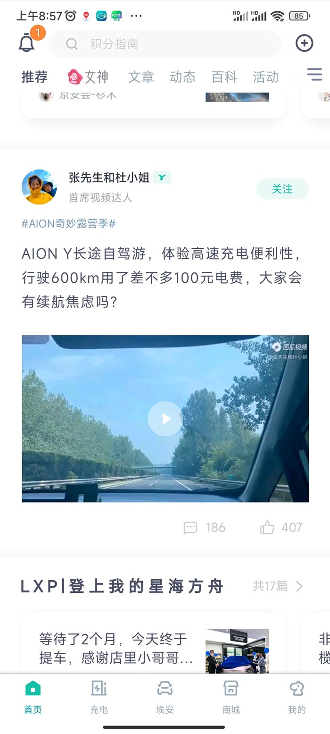
Task: Tap the comment bubble icon showing 186
Action: [190, 527]
